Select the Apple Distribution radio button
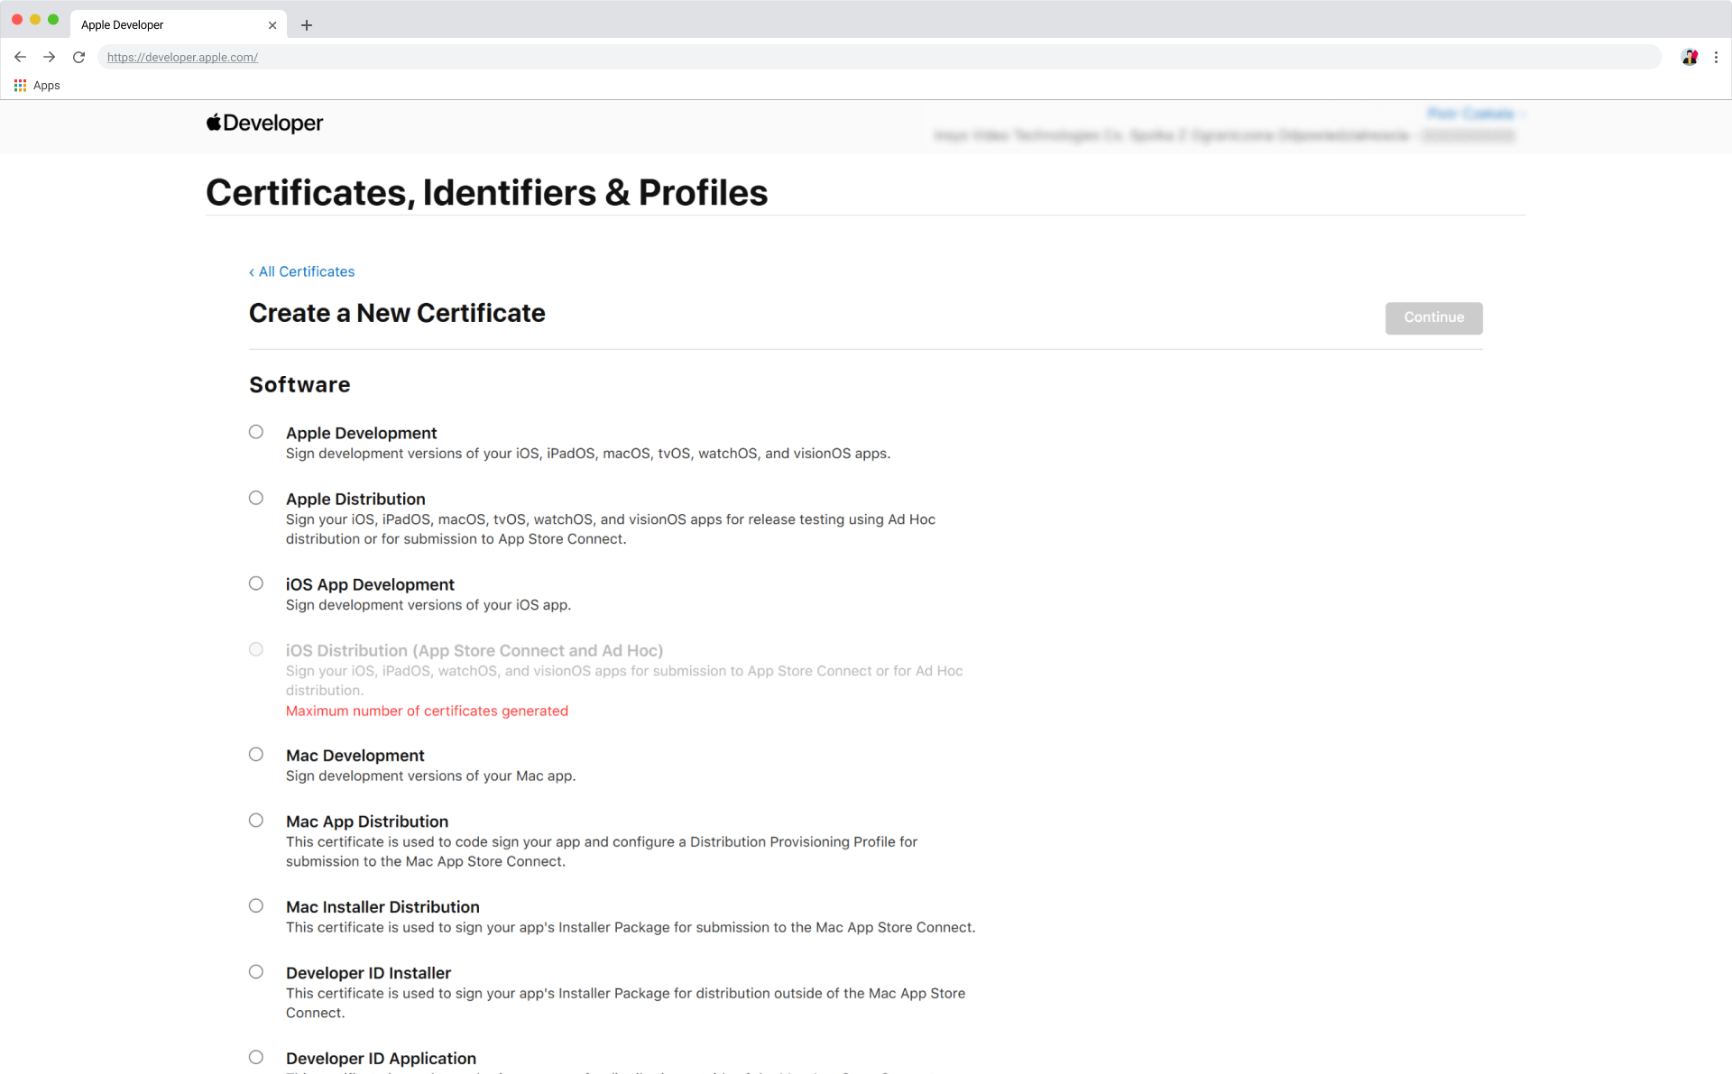 (256, 498)
